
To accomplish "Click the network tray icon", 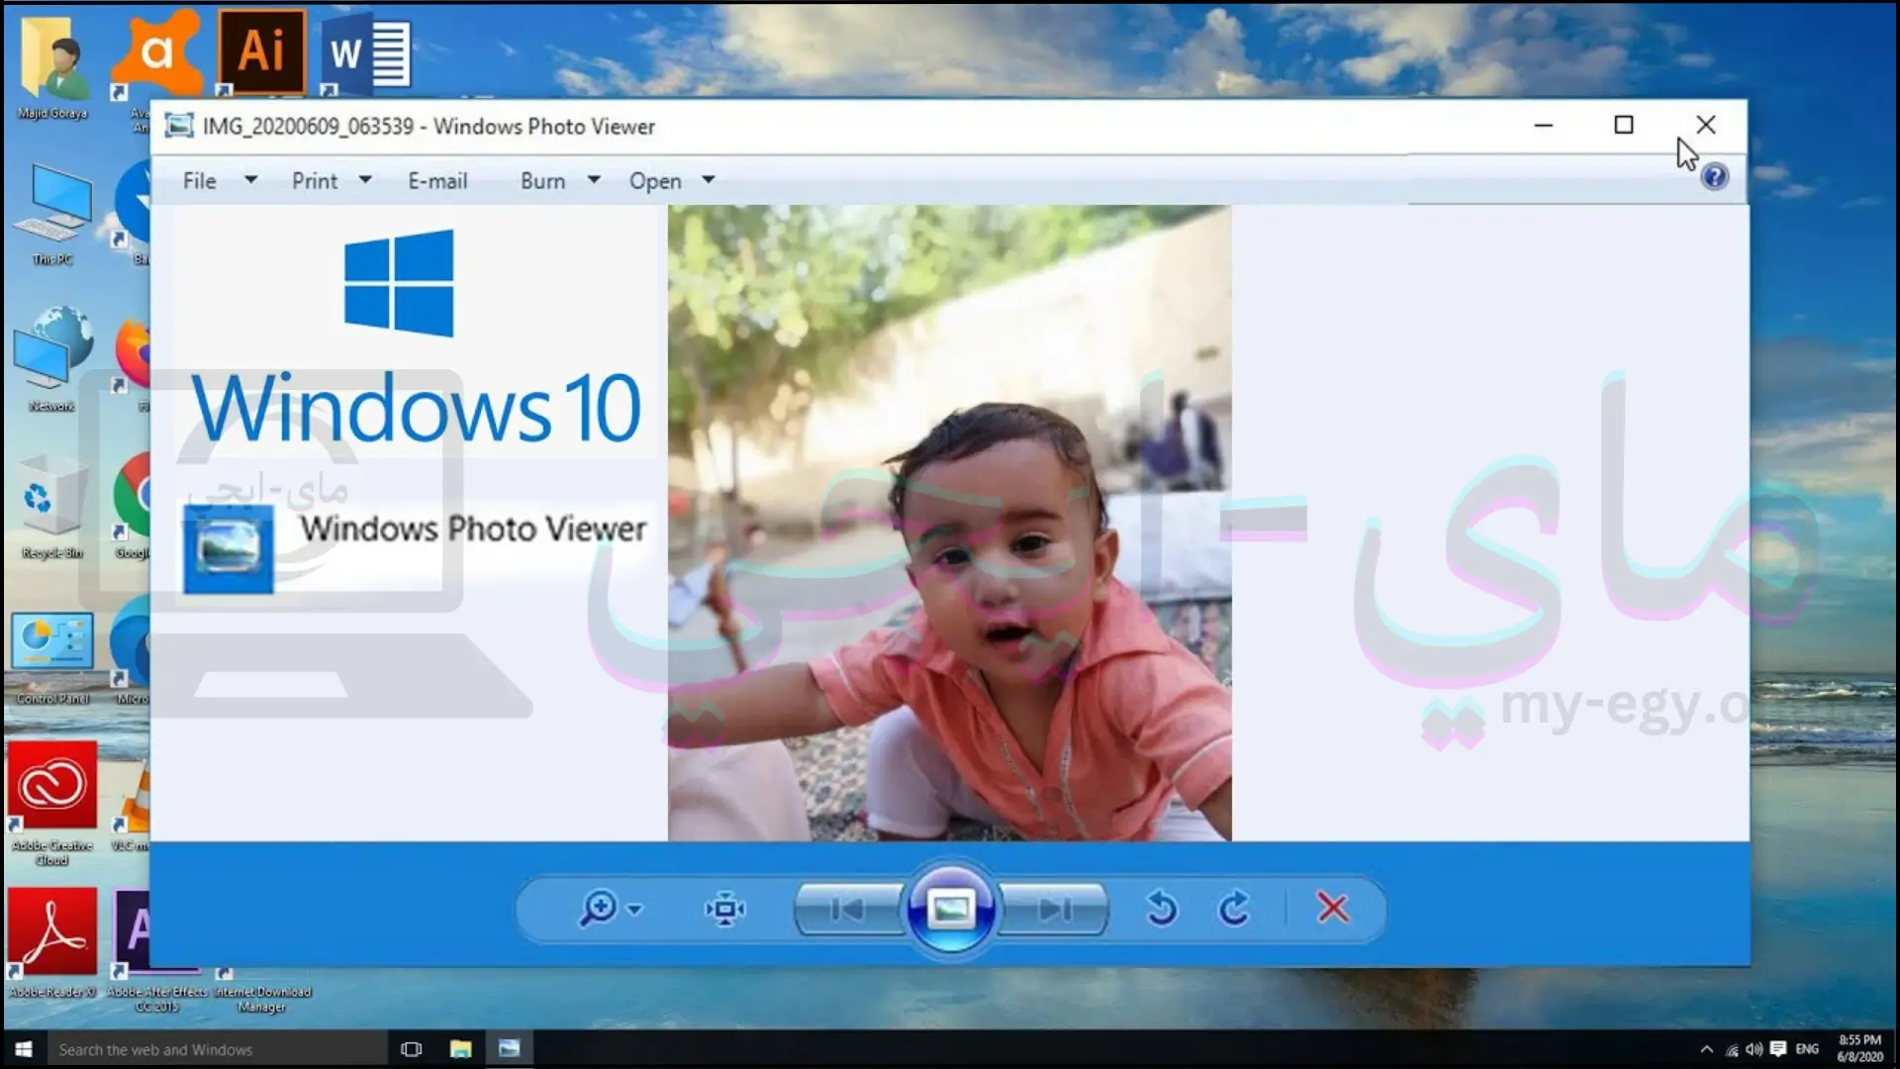I will [x=1732, y=1049].
